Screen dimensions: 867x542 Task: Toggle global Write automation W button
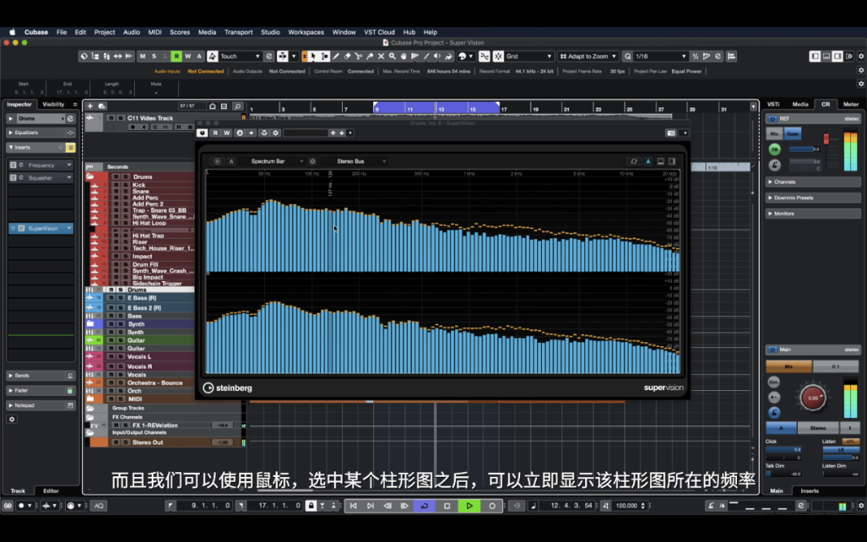pos(188,56)
